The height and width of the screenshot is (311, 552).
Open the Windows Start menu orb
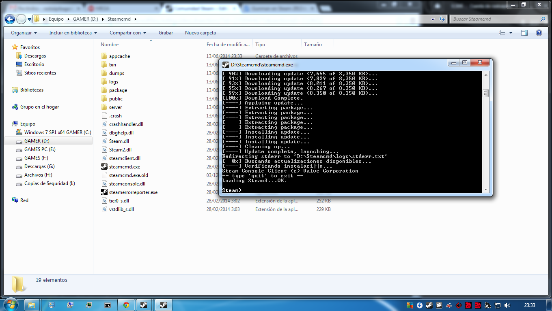(x=11, y=305)
